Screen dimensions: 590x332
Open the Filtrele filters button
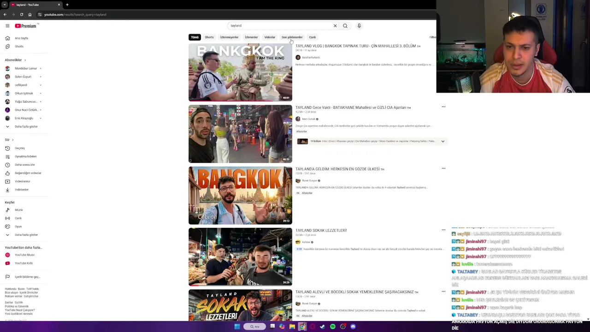(432, 37)
